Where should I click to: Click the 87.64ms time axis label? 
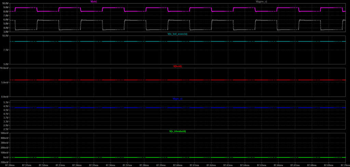click(245, 165)
